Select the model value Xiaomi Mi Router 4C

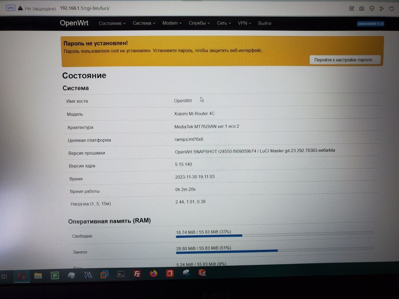194,114
